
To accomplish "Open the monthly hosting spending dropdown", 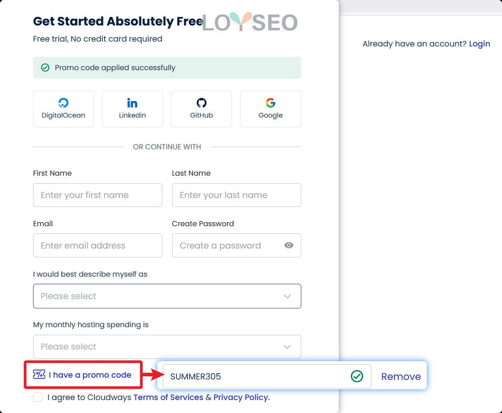I will coord(167,346).
